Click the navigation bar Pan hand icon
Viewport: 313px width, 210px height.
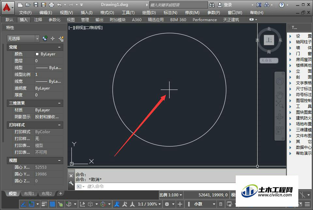(280, 95)
